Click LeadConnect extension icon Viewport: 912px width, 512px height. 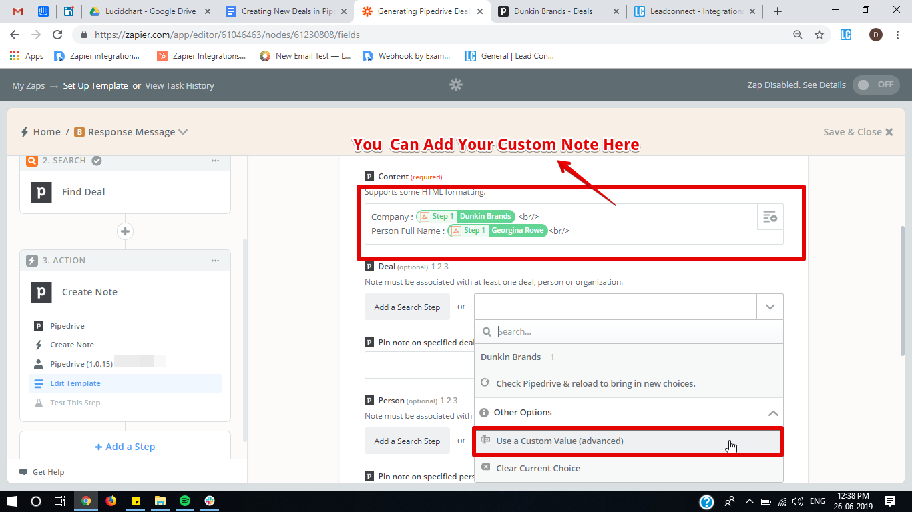click(846, 35)
